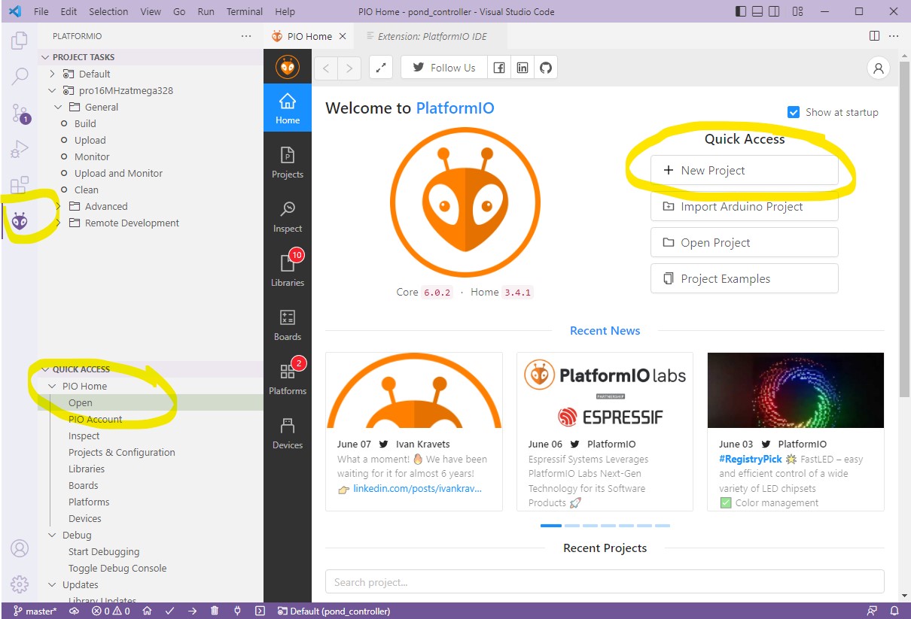Select the PlatformIO alien icon in activity bar
This screenshot has height=619, width=911.
point(20,220)
